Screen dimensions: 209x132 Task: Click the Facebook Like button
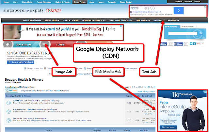coord(163,44)
